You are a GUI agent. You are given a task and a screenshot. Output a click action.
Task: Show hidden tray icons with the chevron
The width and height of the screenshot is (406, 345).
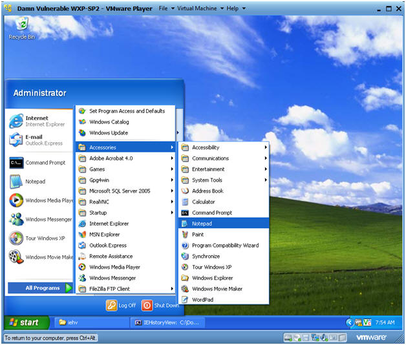point(350,322)
